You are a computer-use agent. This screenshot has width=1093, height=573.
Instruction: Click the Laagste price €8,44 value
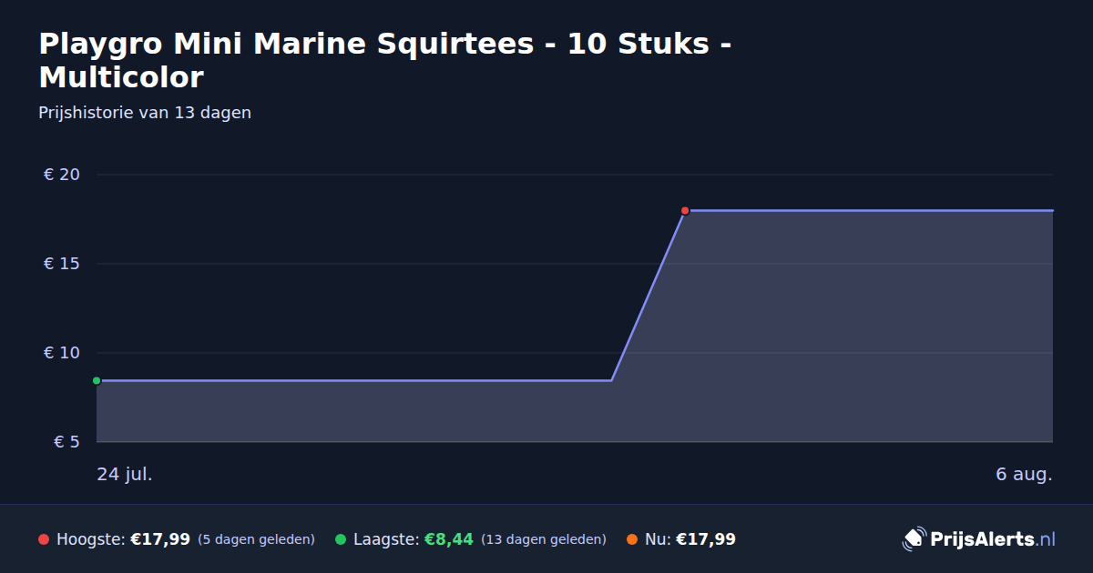point(449,539)
